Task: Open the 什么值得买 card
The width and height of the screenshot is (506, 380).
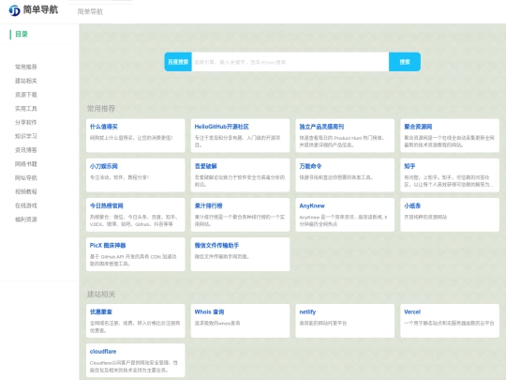Action: (x=136, y=135)
